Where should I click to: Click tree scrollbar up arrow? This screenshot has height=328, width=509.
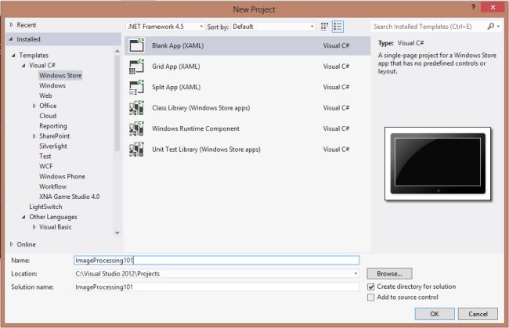117,51
